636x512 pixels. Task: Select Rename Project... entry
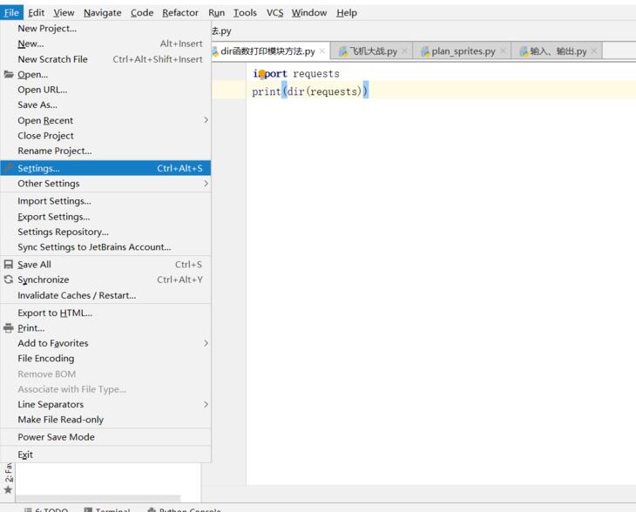click(105, 151)
